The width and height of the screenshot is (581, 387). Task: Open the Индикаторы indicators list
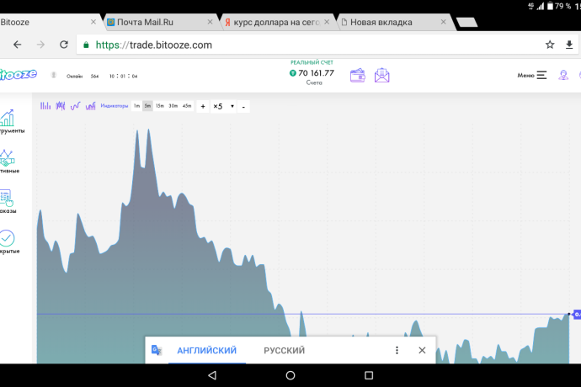pyautogui.click(x=115, y=106)
